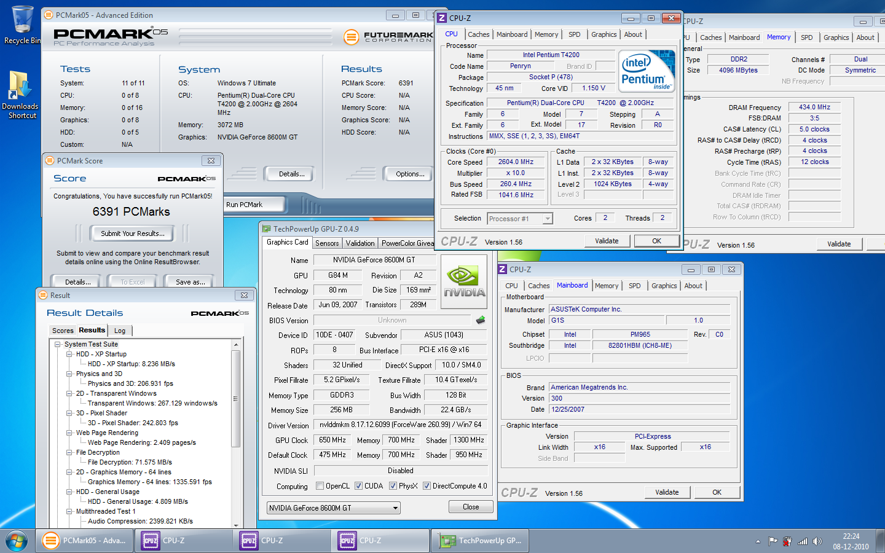Image resolution: width=885 pixels, height=553 pixels.
Task: Open the NVIDIA GeForce 8600M GT dropdown
Action: pos(334,508)
